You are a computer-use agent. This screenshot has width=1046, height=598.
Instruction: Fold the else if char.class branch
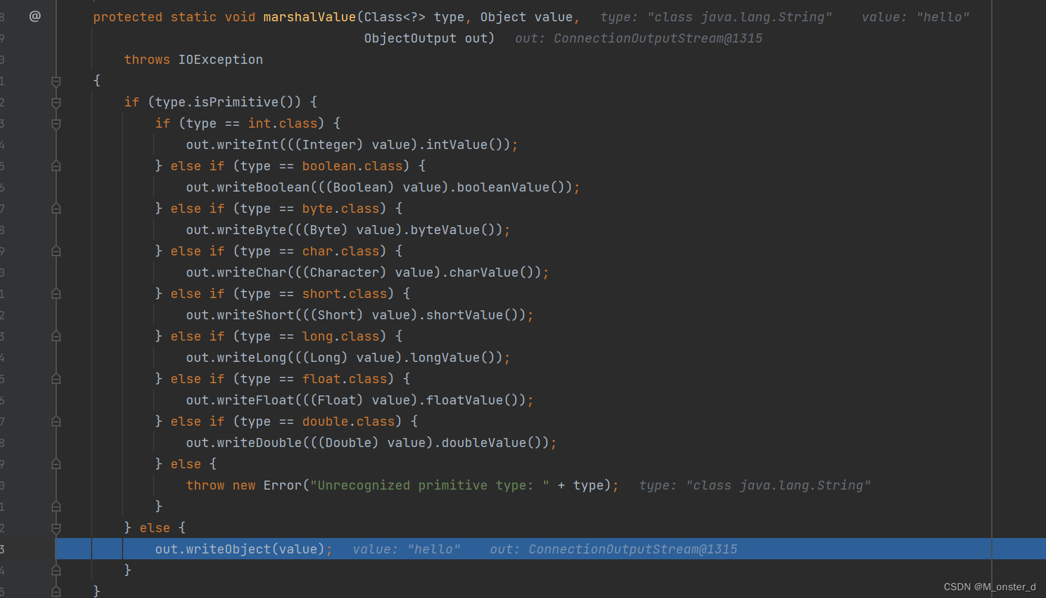pos(56,251)
